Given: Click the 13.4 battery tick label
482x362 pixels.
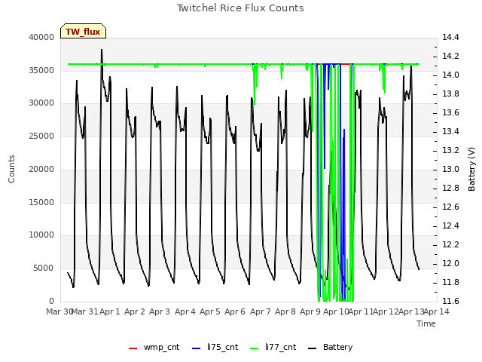Looking at the screenshot, I should 450,131.
